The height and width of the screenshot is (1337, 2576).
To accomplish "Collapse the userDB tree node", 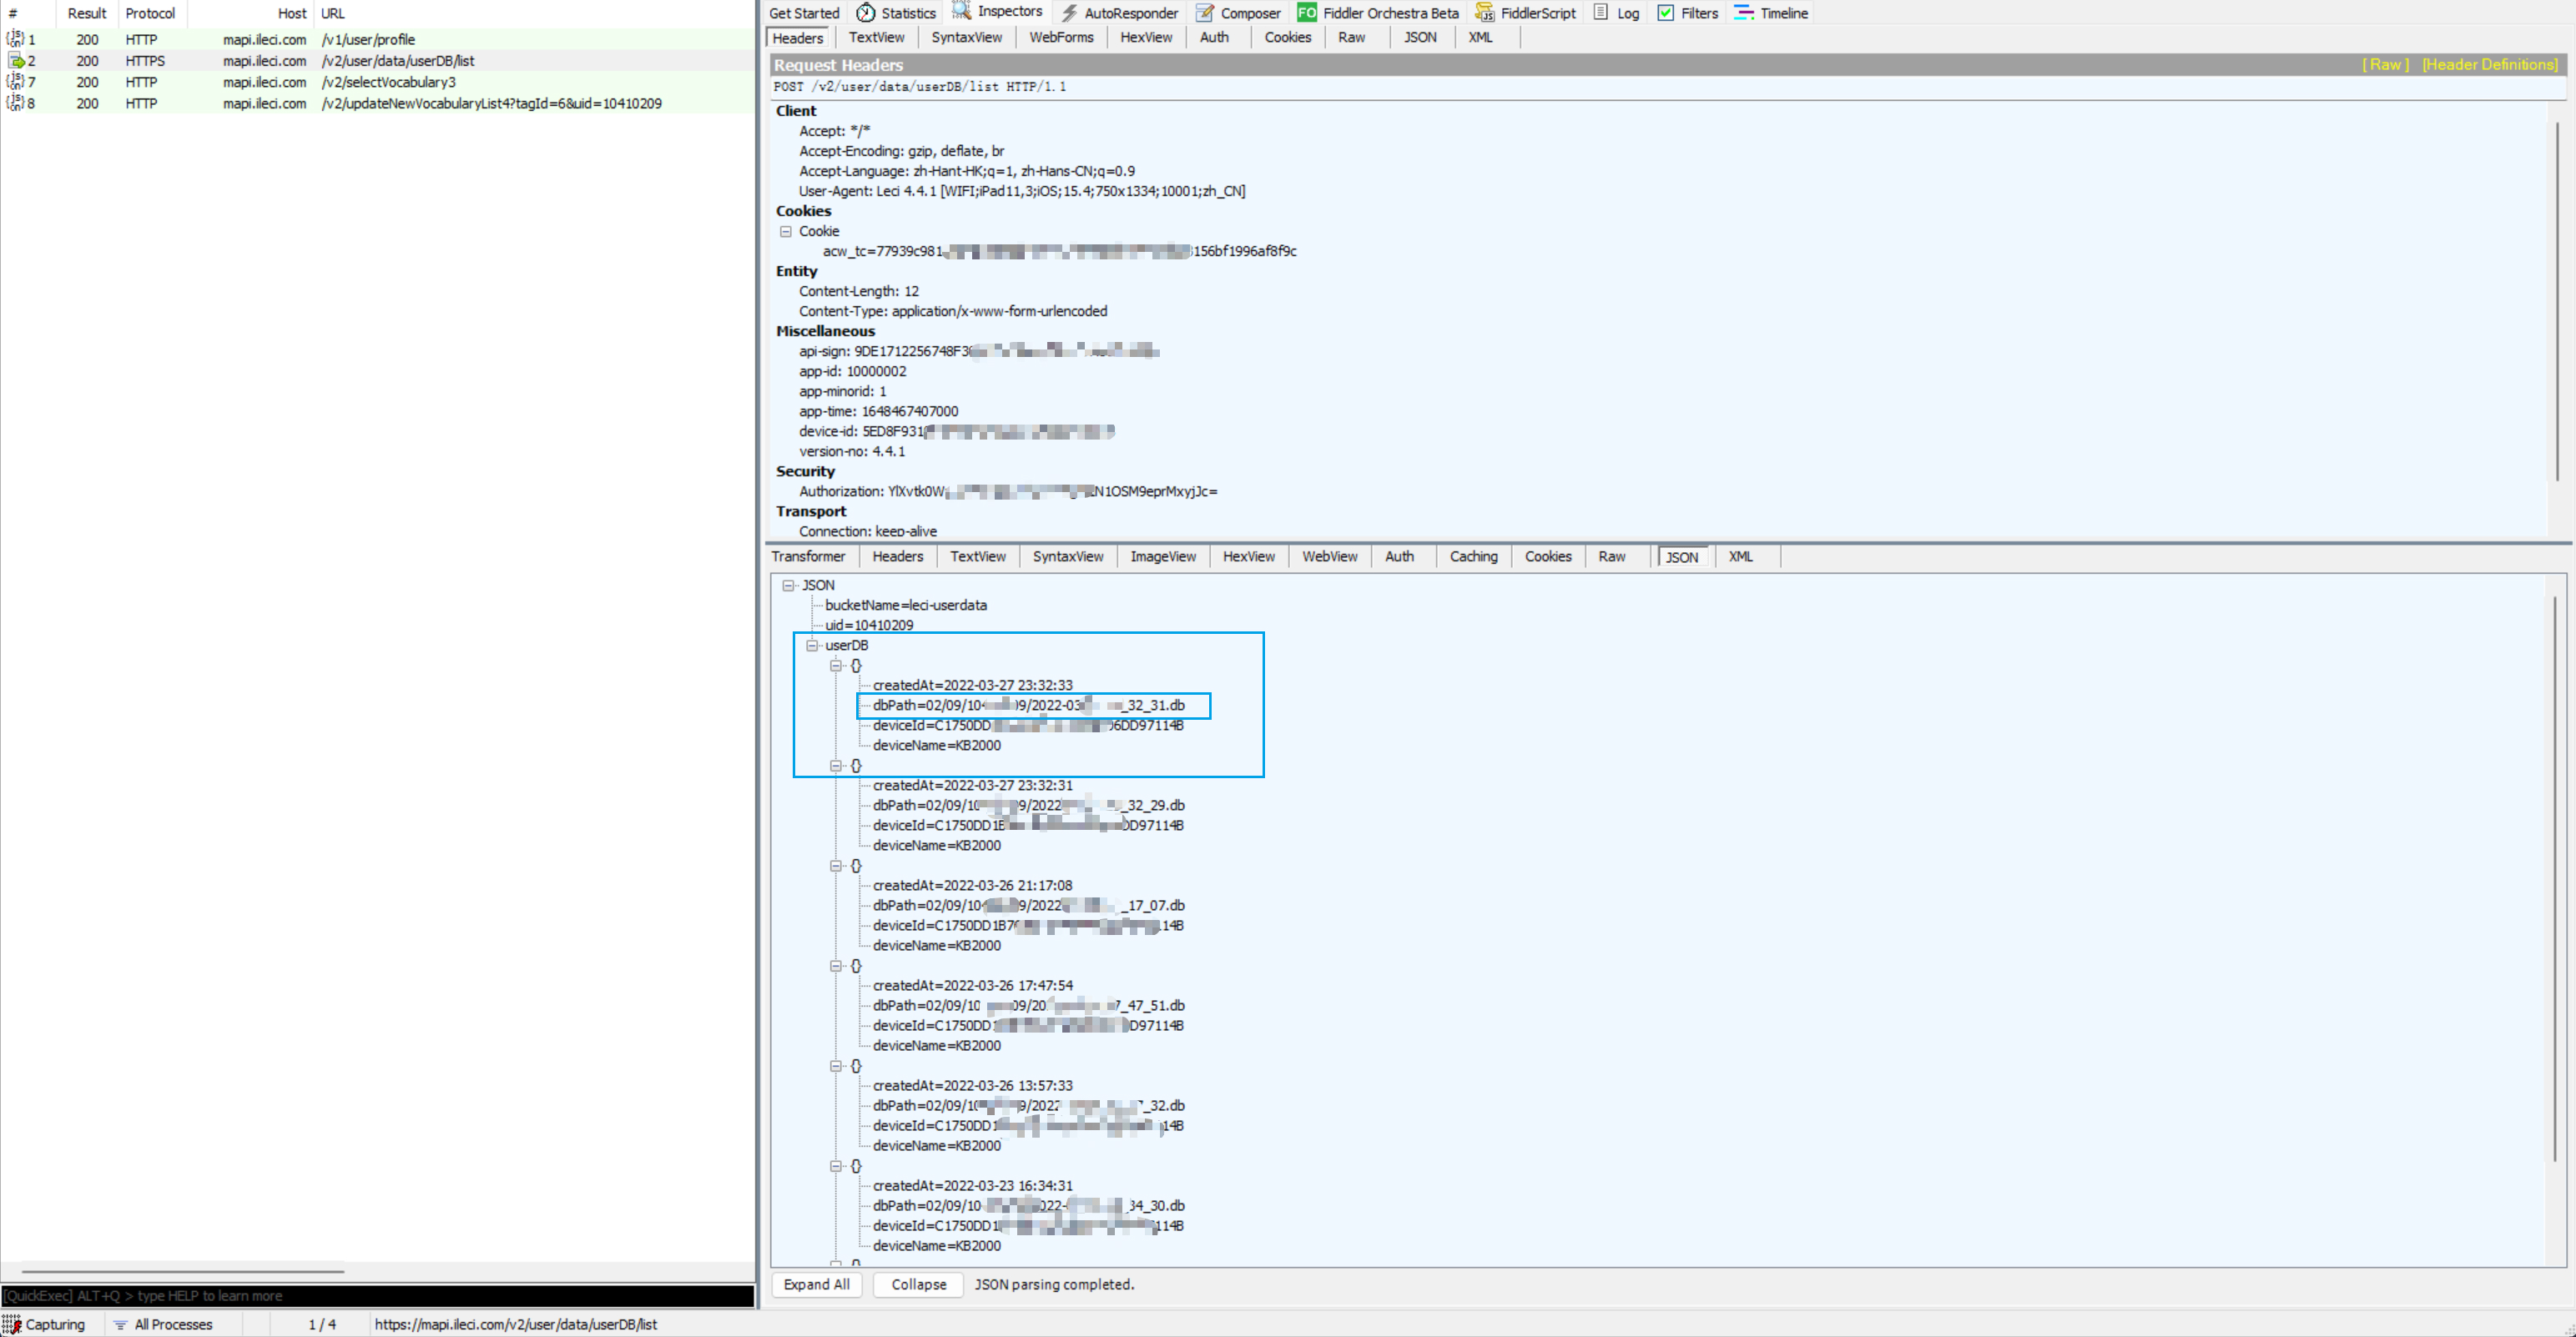I will pos(812,646).
